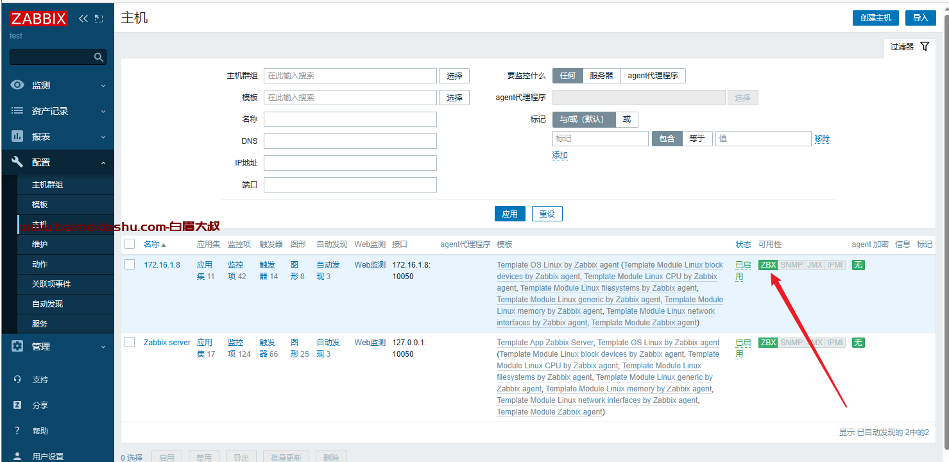949x462 pixels.
Task: Click the list icon for 资产记录
Action: [17, 111]
